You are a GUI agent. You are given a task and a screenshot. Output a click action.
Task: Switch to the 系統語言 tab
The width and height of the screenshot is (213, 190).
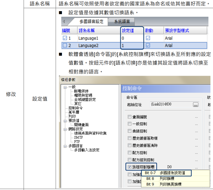tap(122, 22)
